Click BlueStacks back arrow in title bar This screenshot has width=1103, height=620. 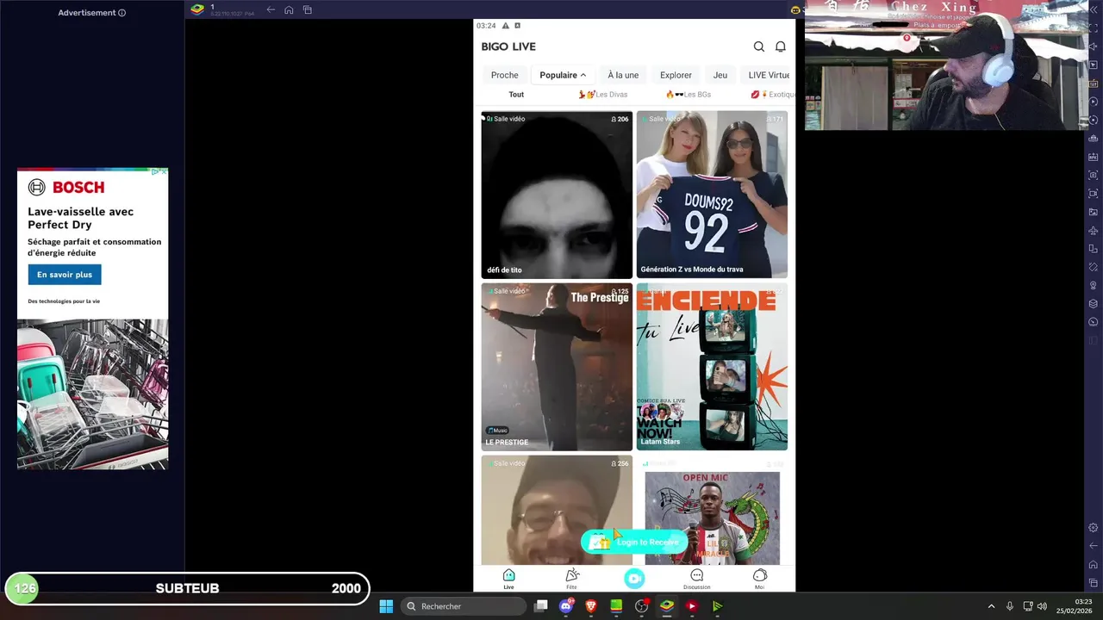(x=271, y=9)
